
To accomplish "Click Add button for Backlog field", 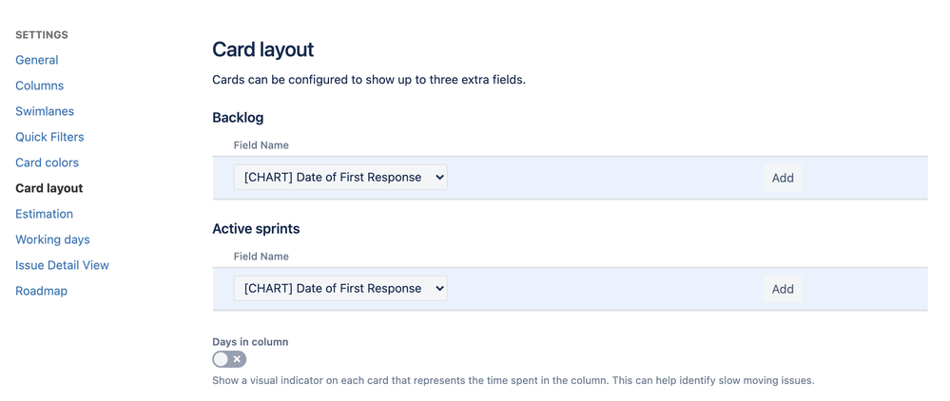I will click(x=783, y=178).
